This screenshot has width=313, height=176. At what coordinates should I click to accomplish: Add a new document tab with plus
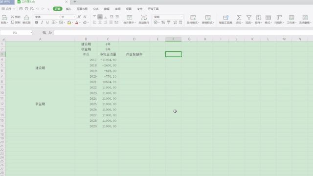tap(75, 1)
